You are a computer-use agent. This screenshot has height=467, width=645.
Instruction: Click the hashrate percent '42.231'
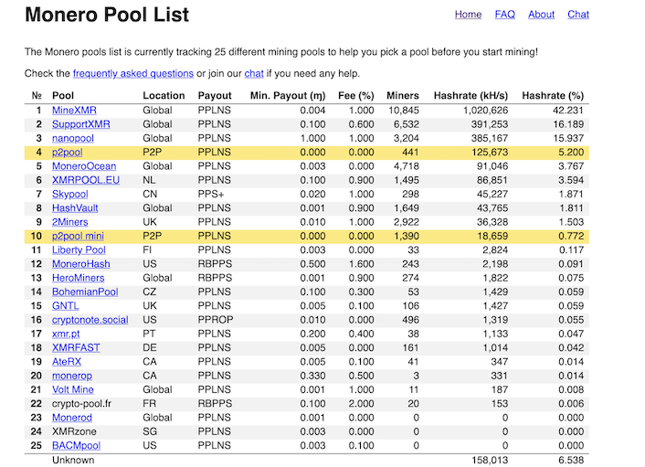(568, 111)
